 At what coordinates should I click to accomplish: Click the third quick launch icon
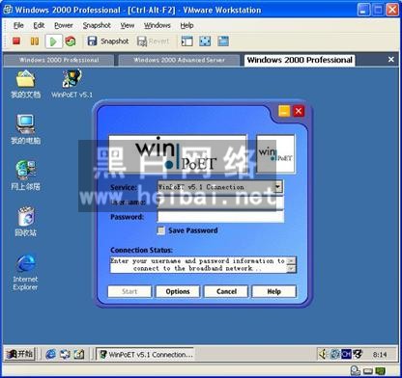[78, 354]
